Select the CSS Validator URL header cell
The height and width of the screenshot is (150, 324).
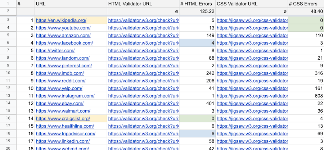(x=252, y=4)
